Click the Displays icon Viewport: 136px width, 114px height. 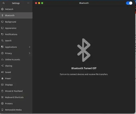tap(3, 85)
